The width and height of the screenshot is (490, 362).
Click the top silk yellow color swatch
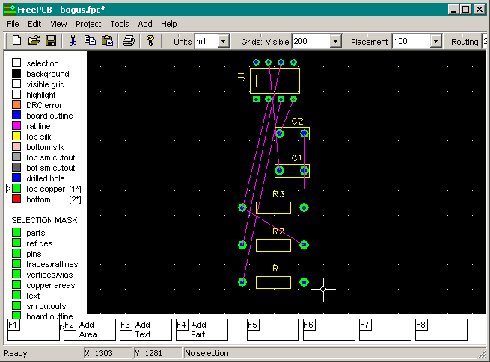click(x=16, y=137)
